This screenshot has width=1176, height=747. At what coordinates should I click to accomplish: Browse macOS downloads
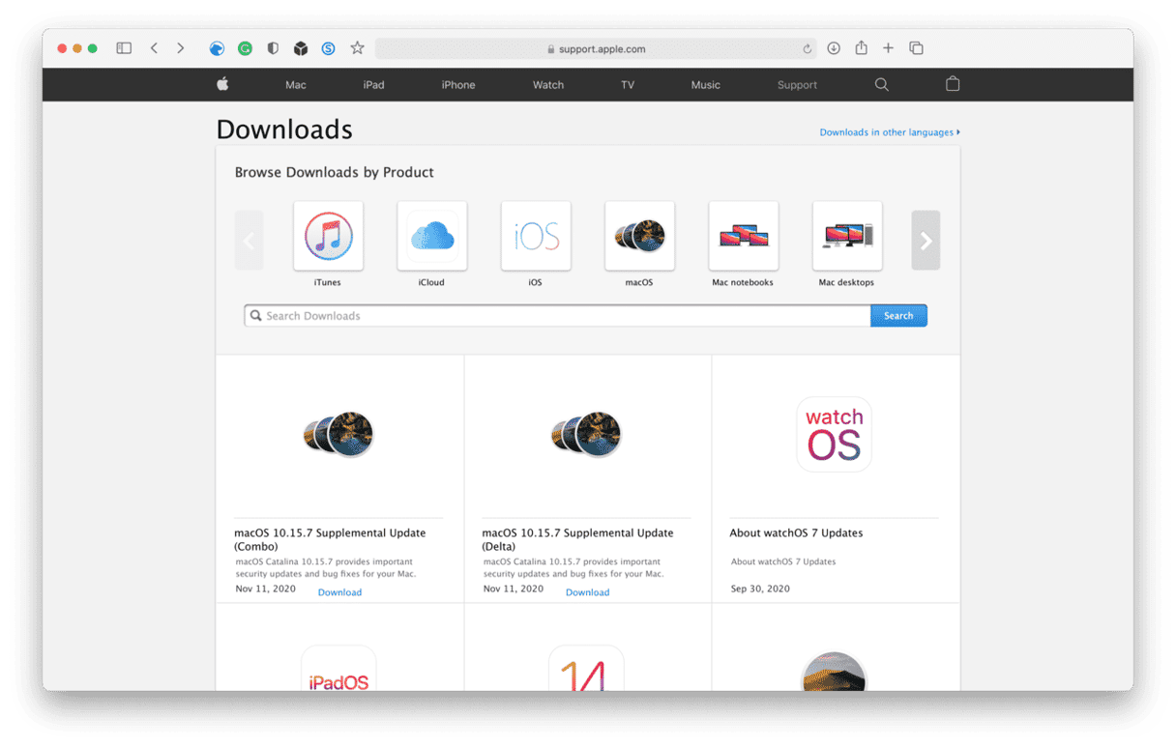639,236
